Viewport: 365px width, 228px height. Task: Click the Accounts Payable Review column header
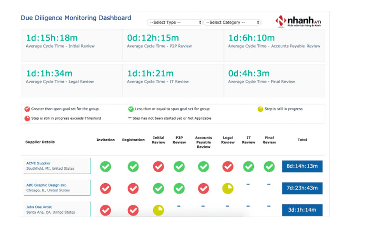coord(203,142)
